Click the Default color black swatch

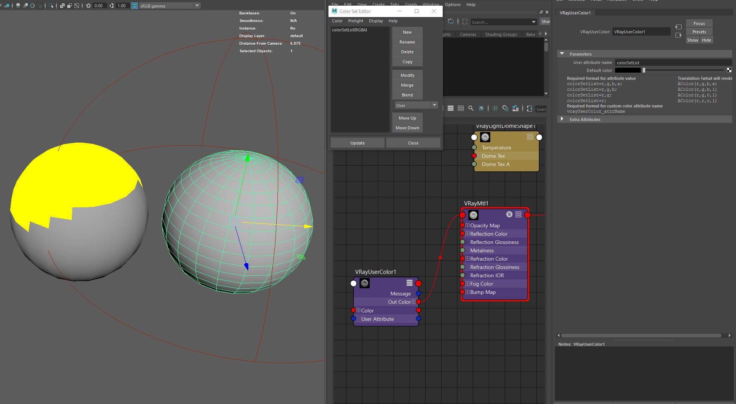(x=628, y=70)
